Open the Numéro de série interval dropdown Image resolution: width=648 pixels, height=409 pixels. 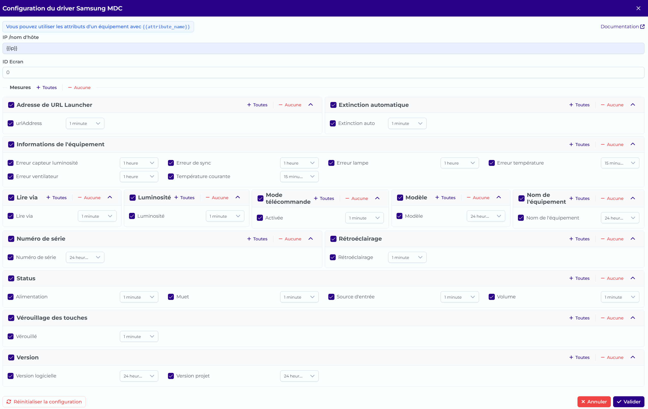pyautogui.click(x=85, y=257)
